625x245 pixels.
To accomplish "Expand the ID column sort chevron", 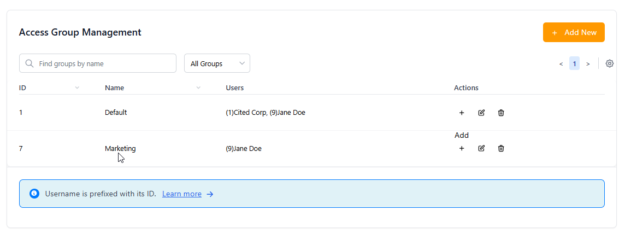I will click(x=77, y=87).
